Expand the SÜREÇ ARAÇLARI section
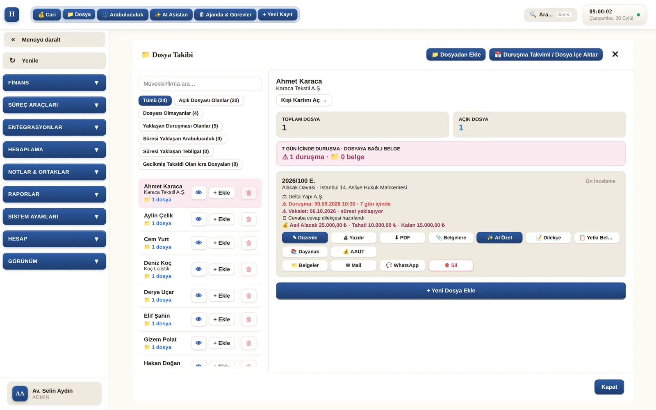 (54, 105)
